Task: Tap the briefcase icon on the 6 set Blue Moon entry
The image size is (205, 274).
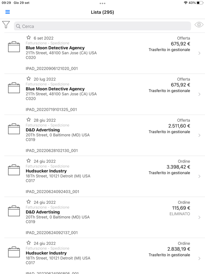Action: [x=14, y=47]
